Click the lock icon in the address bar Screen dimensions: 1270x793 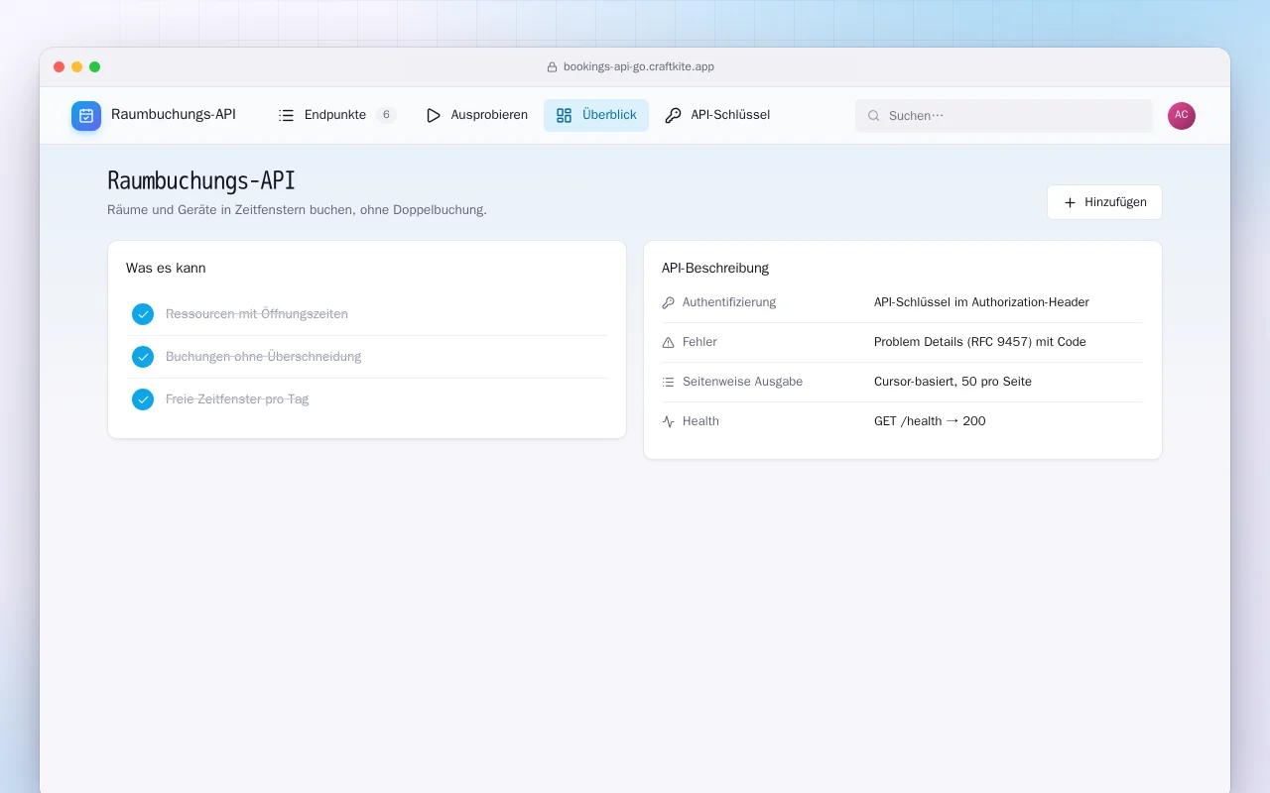click(553, 67)
